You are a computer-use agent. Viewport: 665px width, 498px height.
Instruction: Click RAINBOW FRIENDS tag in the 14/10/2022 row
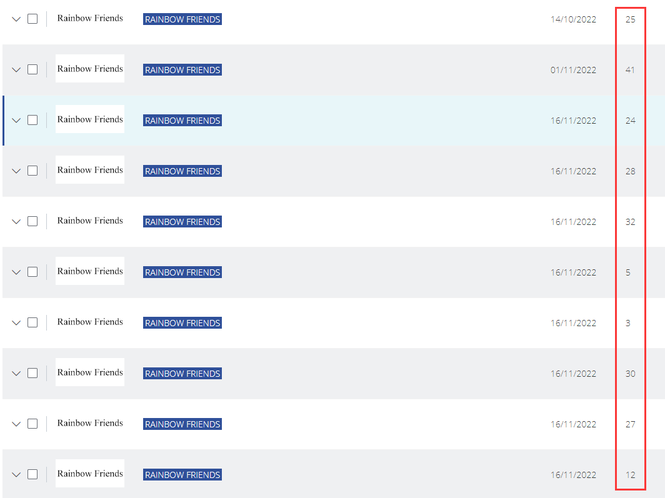[x=182, y=19]
